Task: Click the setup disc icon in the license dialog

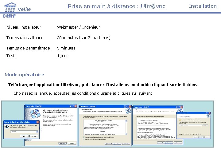Action: pos(128,111)
